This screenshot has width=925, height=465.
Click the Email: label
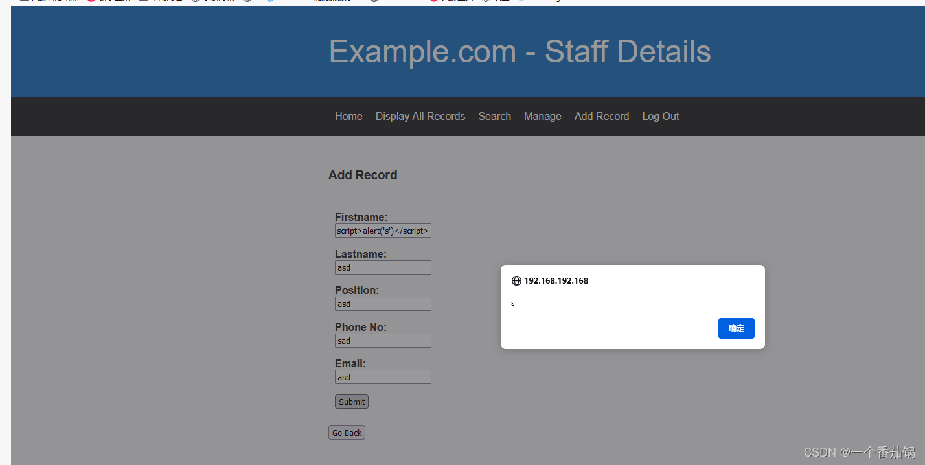[x=350, y=363]
